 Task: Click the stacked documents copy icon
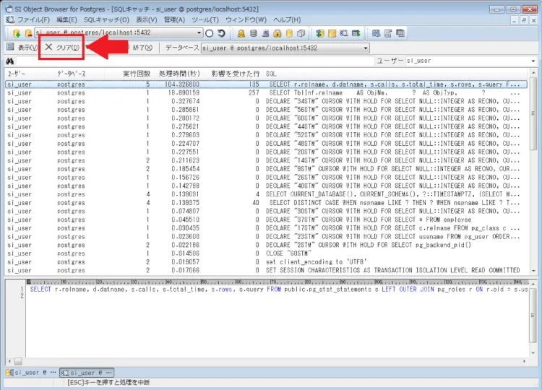click(x=301, y=33)
